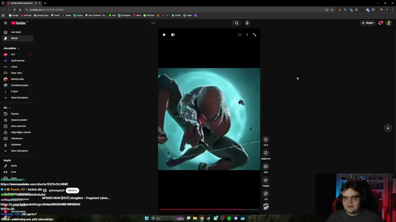Open a new browser tab
The height and width of the screenshot is (222, 396).
point(45,3)
